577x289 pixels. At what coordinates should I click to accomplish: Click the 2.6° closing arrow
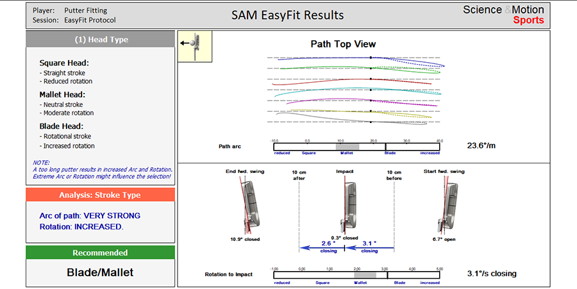[322, 248]
